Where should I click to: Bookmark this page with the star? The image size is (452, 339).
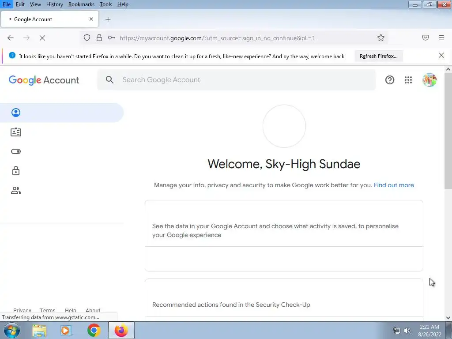[x=381, y=38]
